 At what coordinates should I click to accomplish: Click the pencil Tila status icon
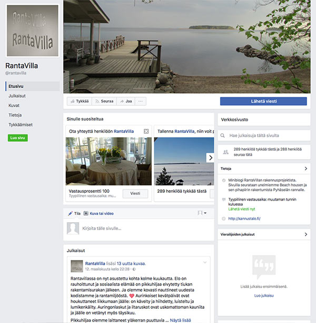(70, 213)
